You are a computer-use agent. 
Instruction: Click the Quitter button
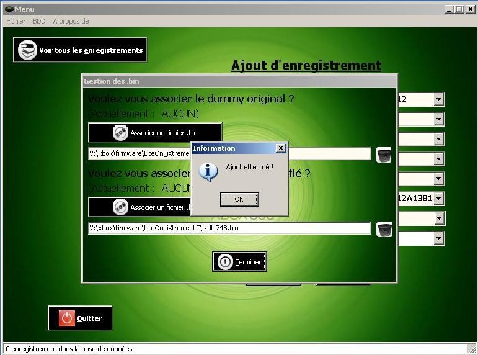(80, 318)
